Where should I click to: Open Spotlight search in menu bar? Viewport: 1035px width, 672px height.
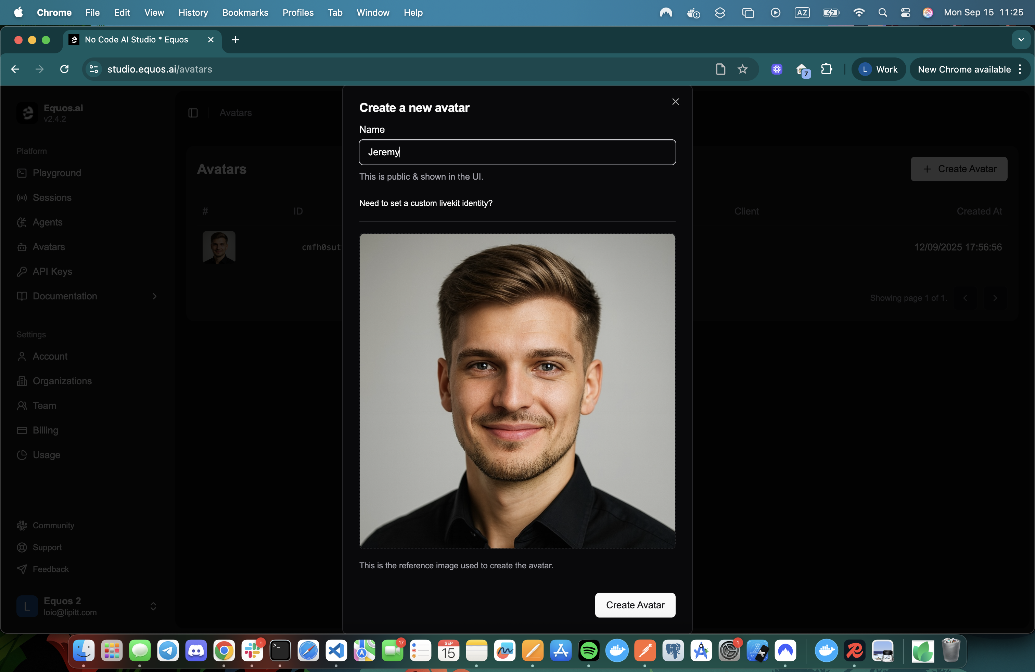click(882, 13)
